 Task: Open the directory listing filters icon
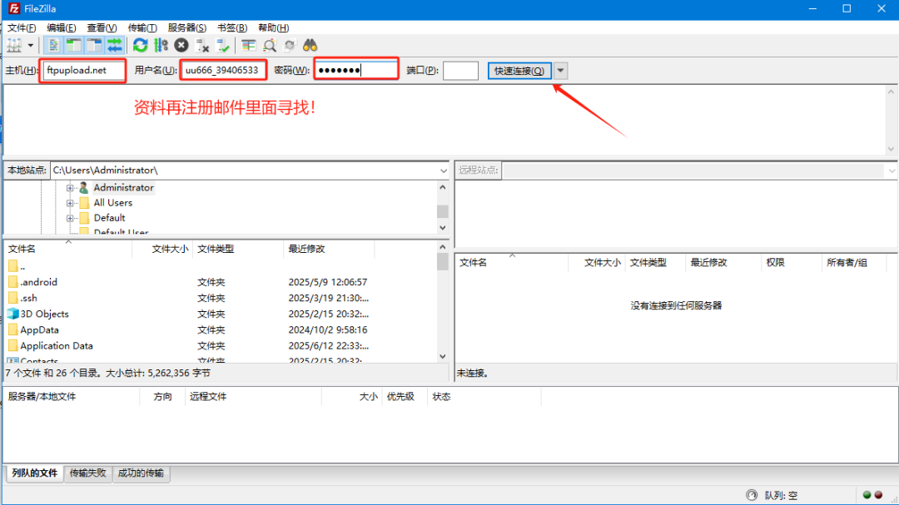(249, 45)
